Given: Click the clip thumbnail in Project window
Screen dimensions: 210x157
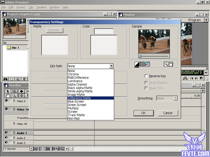Looking at the screenshot, I should coord(15,27).
